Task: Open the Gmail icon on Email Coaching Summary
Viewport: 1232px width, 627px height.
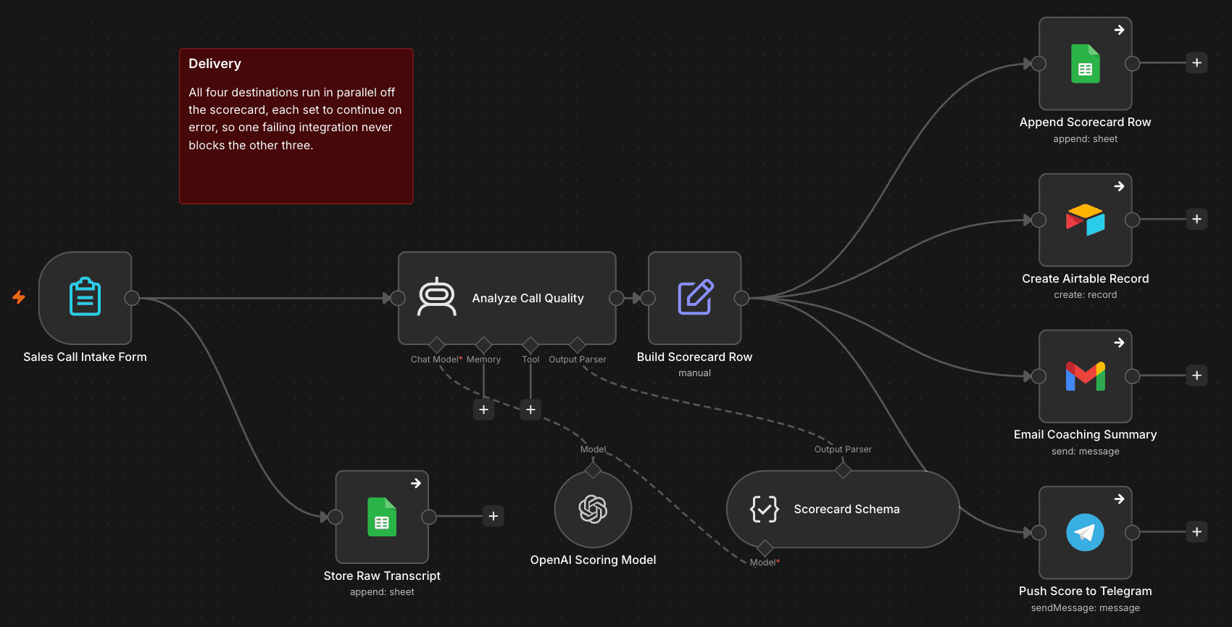Action: [x=1085, y=376]
